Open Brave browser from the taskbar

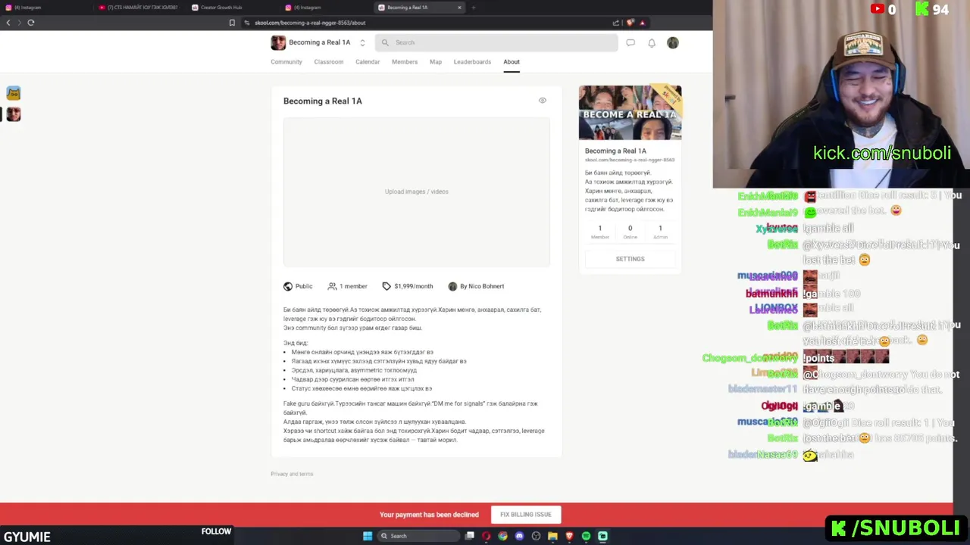point(569,536)
